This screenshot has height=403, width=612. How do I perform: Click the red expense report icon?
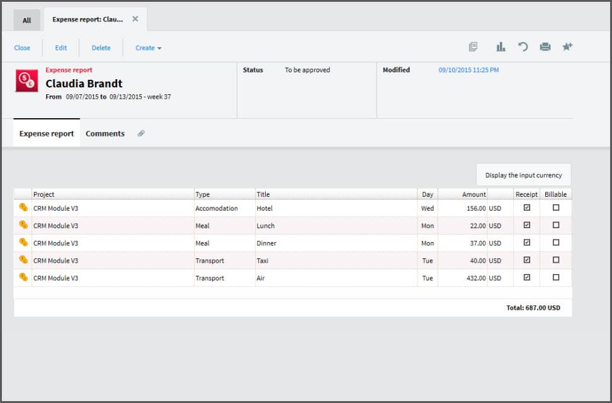click(x=26, y=82)
